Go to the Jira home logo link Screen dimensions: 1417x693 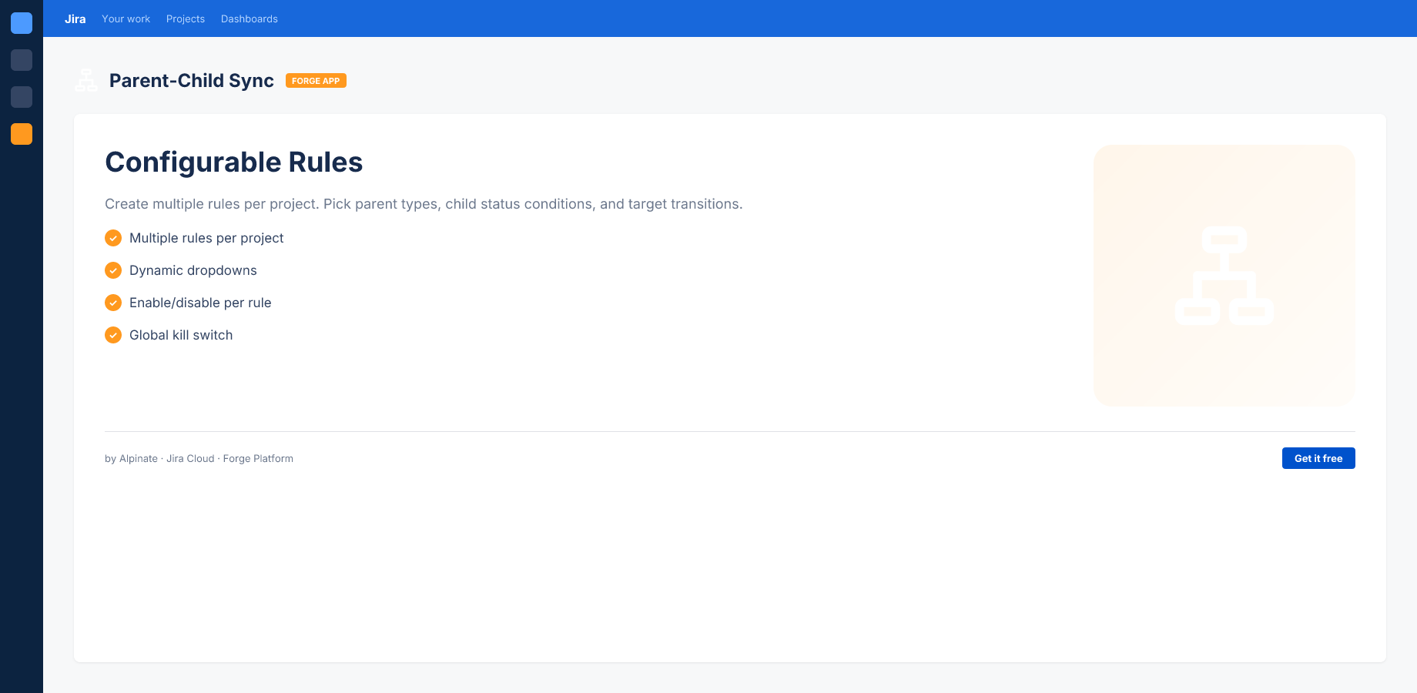75,18
